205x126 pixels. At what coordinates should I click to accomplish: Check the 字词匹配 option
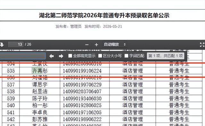126,56
